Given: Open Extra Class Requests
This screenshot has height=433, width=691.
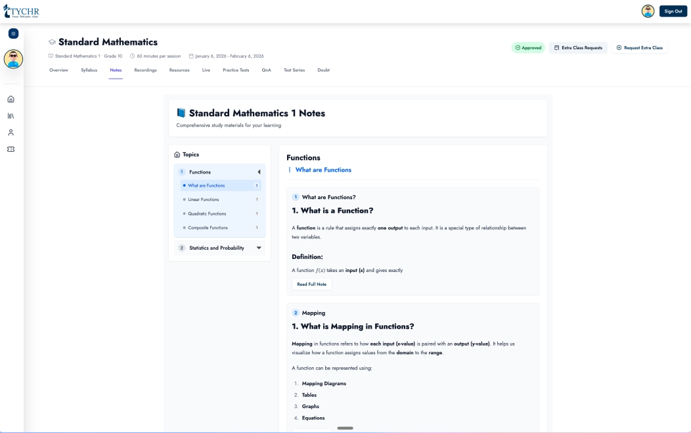Looking at the screenshot, I should point(578,48).
